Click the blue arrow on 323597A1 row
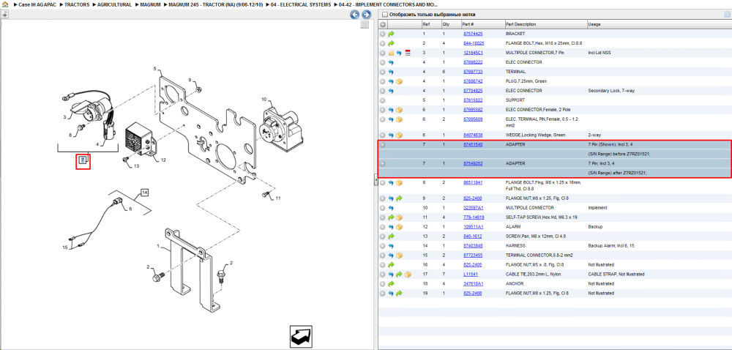The width and height of the screenshot is (732, 350). 391,208
